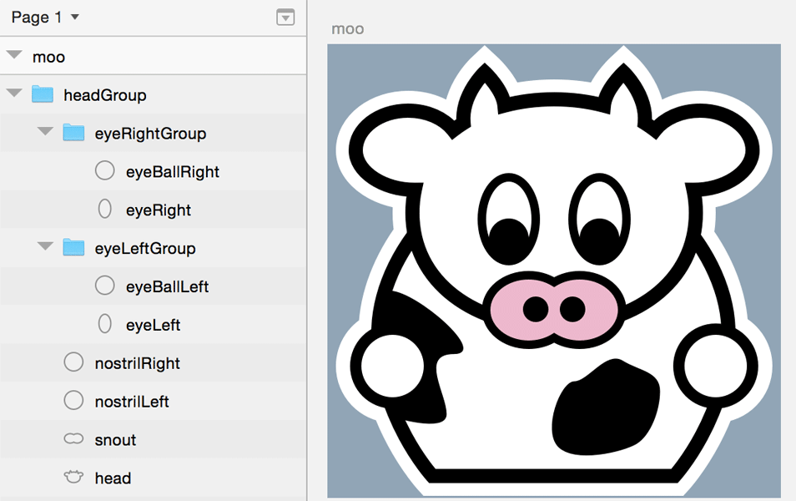The width and height of the screenshot is (796, 501).
Task: Collapse the pages list panel button
Action: 285,18
